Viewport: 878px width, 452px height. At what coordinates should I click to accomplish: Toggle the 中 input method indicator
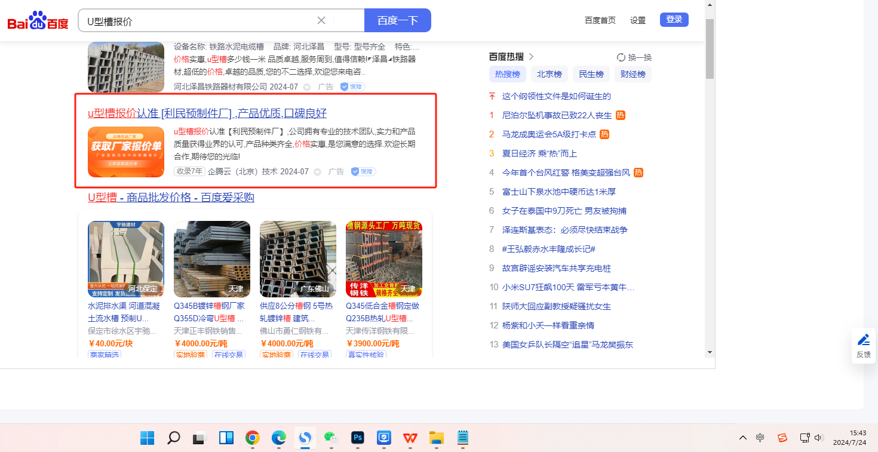760,438
